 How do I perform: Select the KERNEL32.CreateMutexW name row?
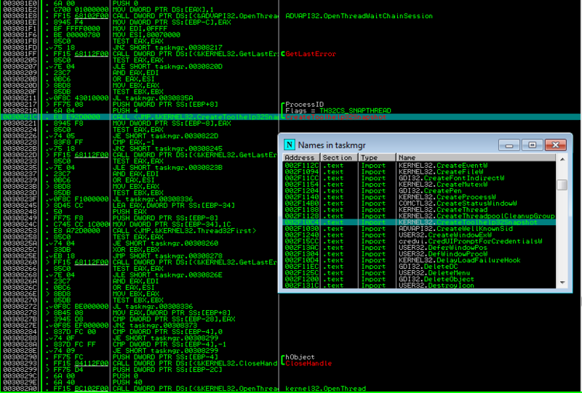419,185
